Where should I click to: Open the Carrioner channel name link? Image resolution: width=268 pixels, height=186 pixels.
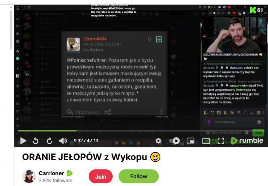click(51, 173)
